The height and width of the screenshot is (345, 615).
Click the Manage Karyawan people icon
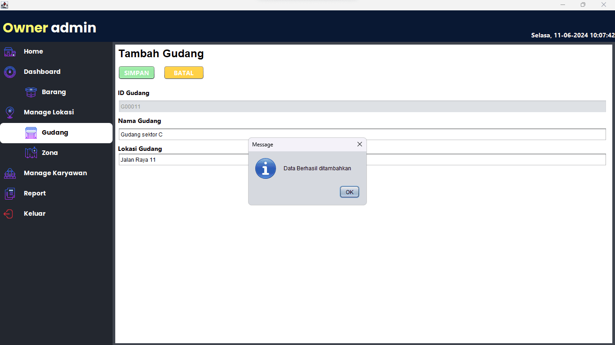pos(10,173)
